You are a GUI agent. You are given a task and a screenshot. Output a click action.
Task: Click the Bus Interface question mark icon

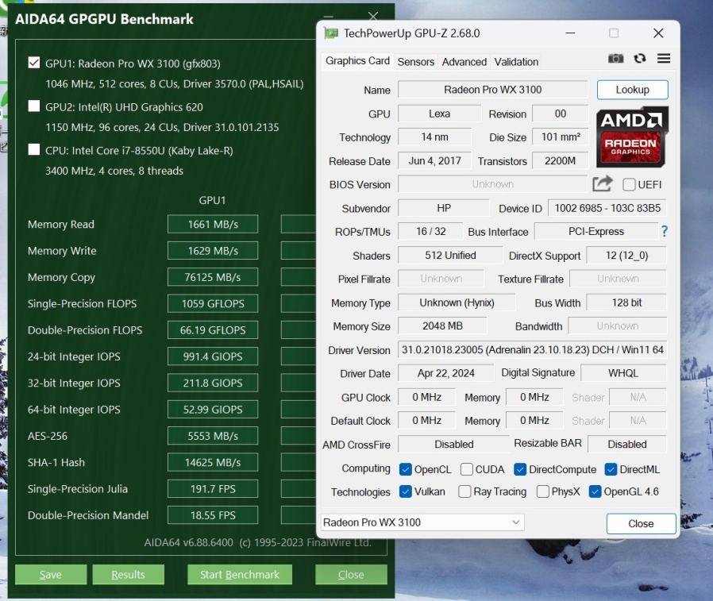pyautogui.click(x=664, y=232)
